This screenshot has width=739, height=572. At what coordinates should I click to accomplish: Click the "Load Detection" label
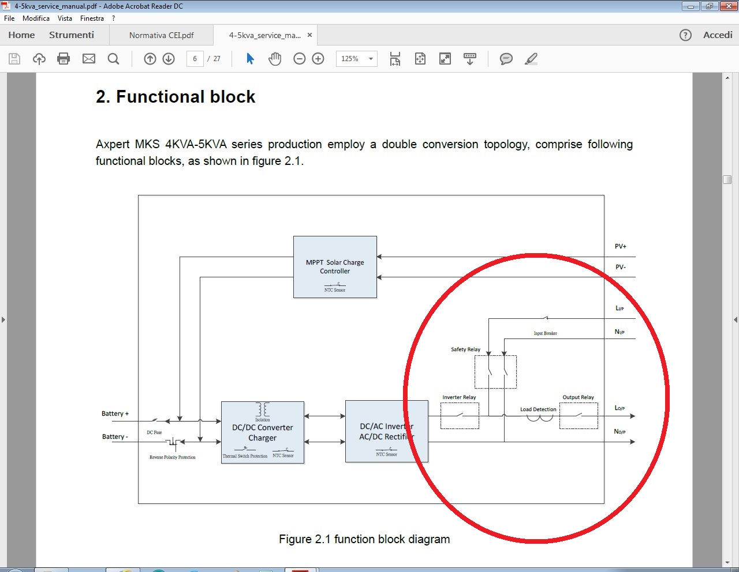click(x=538, y=409)
